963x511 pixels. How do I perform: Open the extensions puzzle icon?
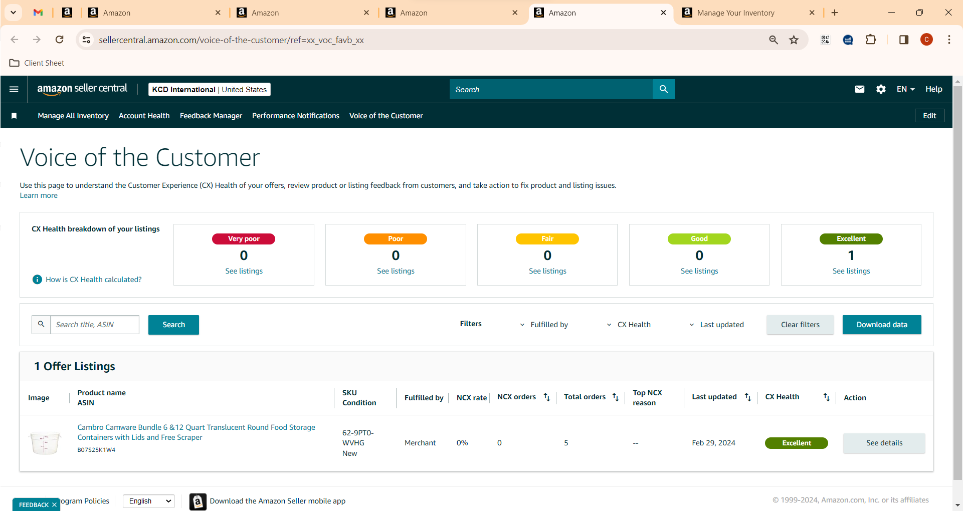point(871,40)
